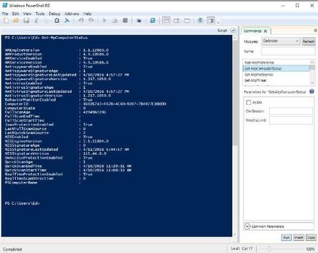318x253 pixels.
Task: Save the script with the floppy disk icon
Action: tap(26, 20)
